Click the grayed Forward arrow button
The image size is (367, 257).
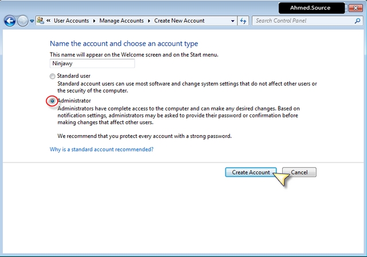coord(23,21)
